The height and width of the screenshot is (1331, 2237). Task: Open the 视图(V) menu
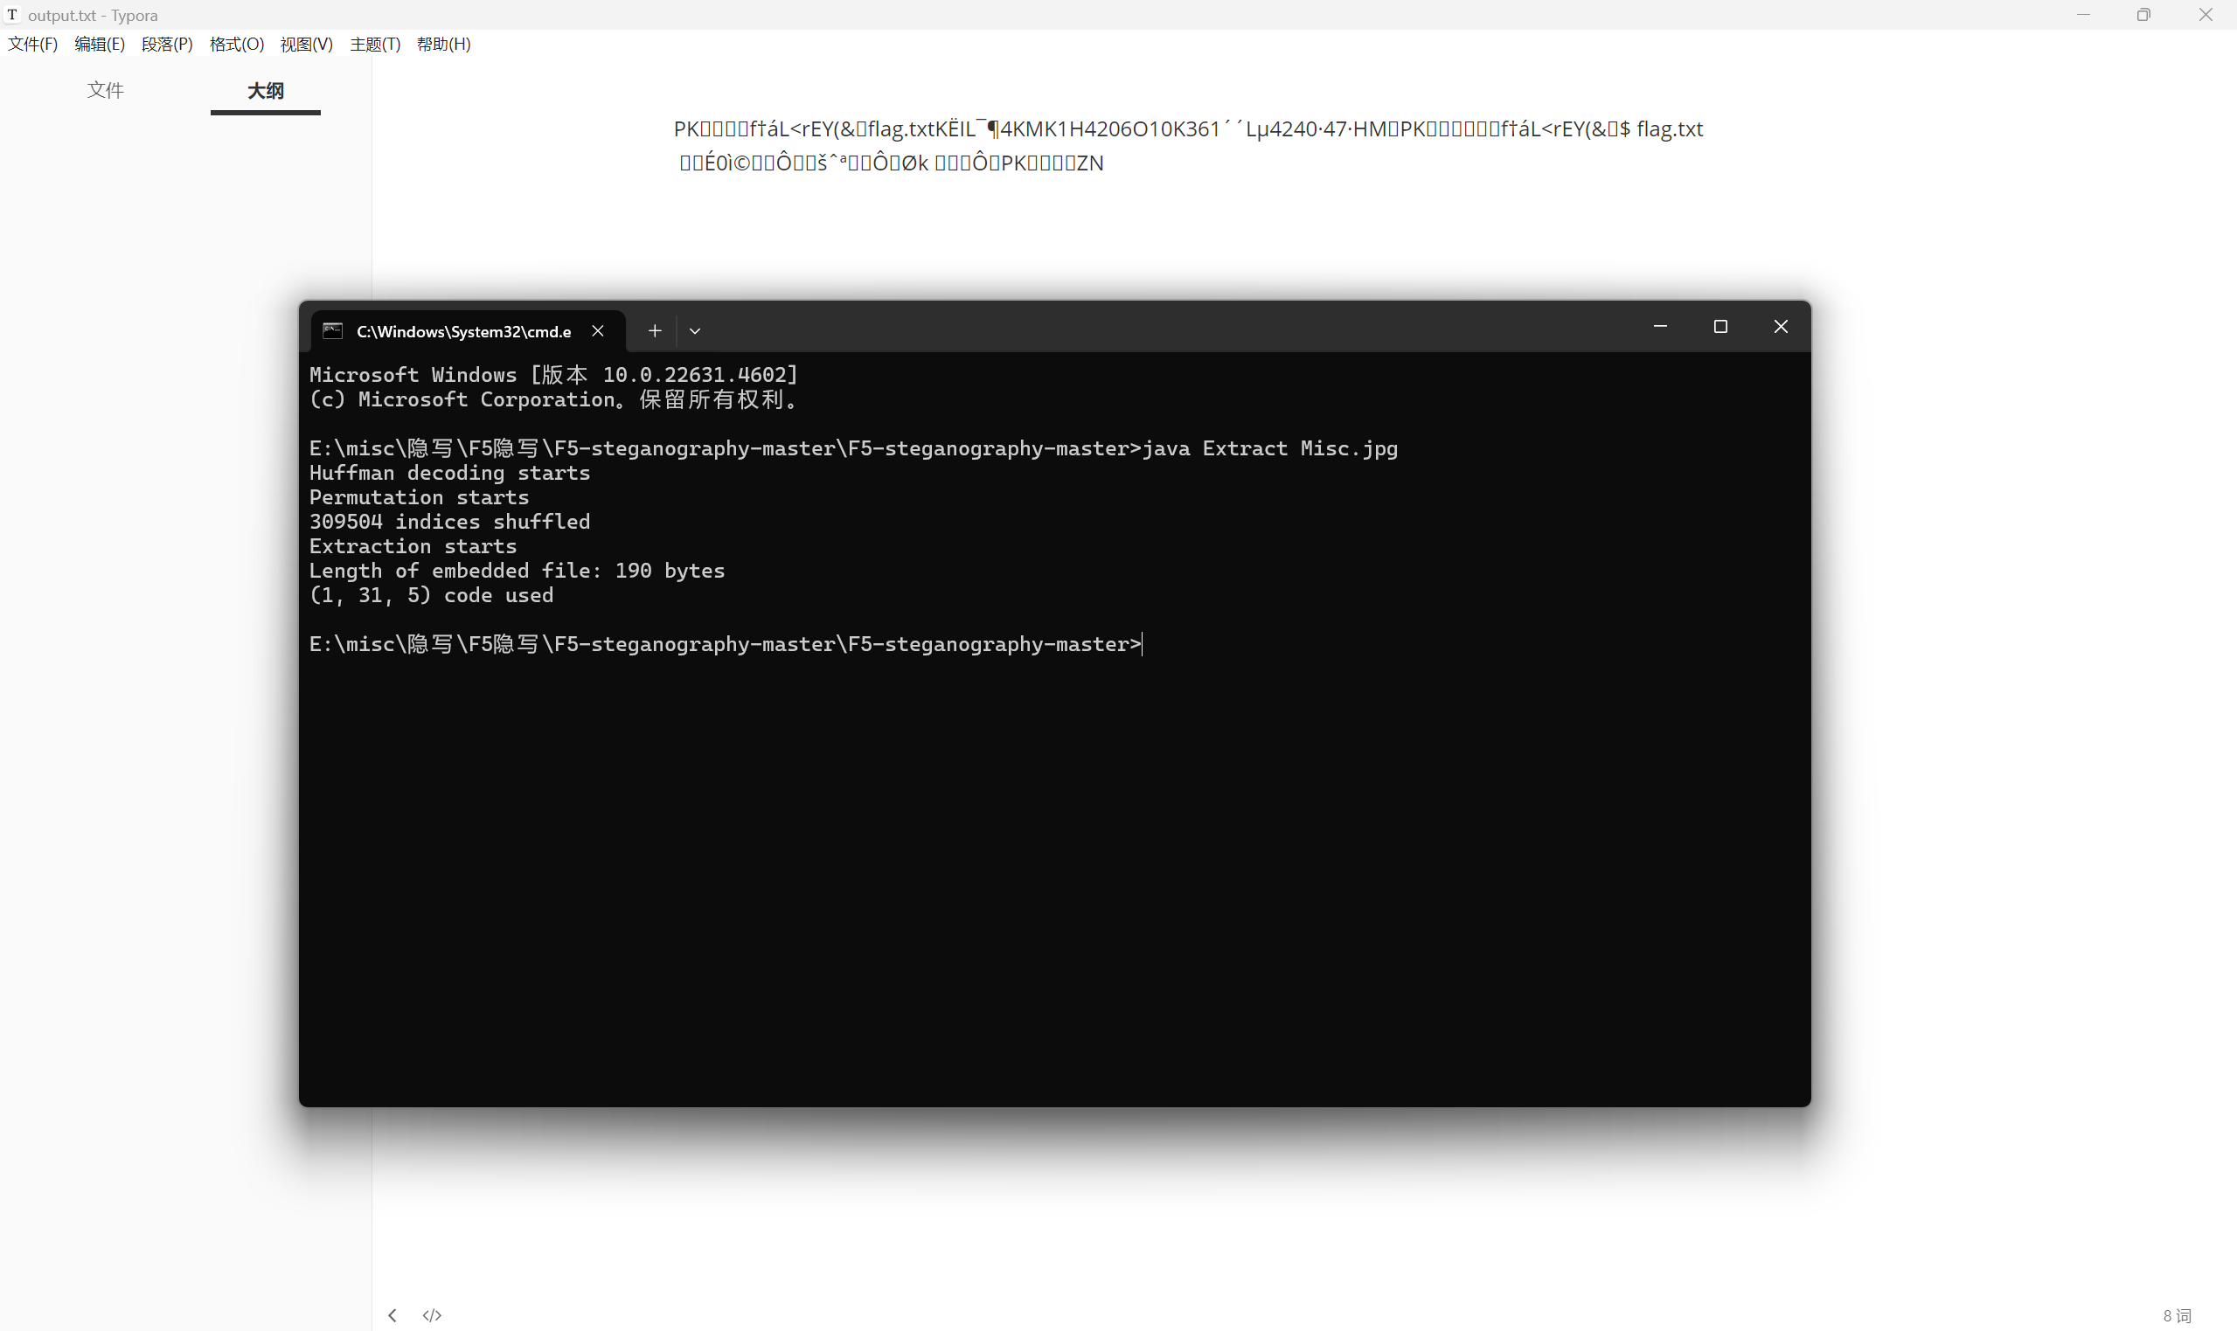(306, 44)
